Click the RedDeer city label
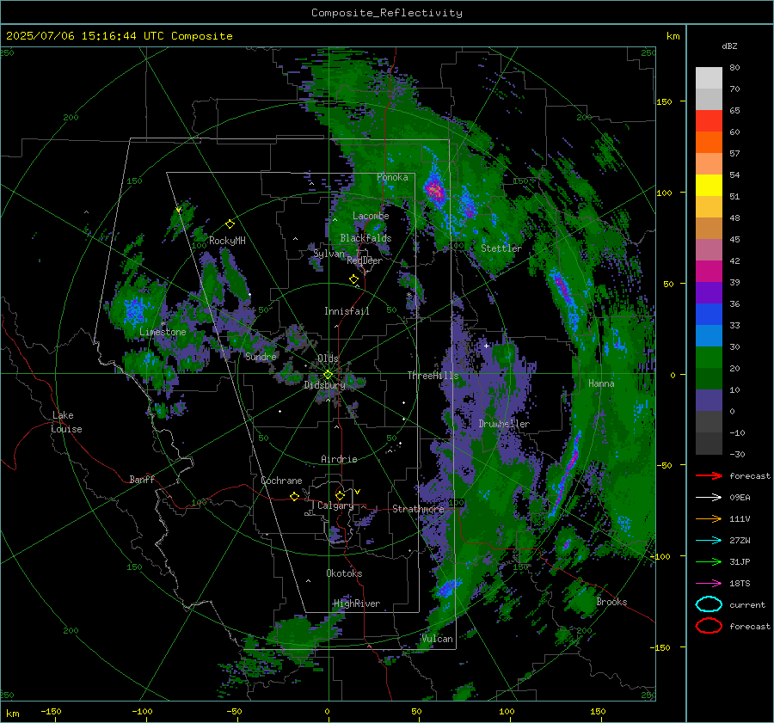 (x=365, y=260)
